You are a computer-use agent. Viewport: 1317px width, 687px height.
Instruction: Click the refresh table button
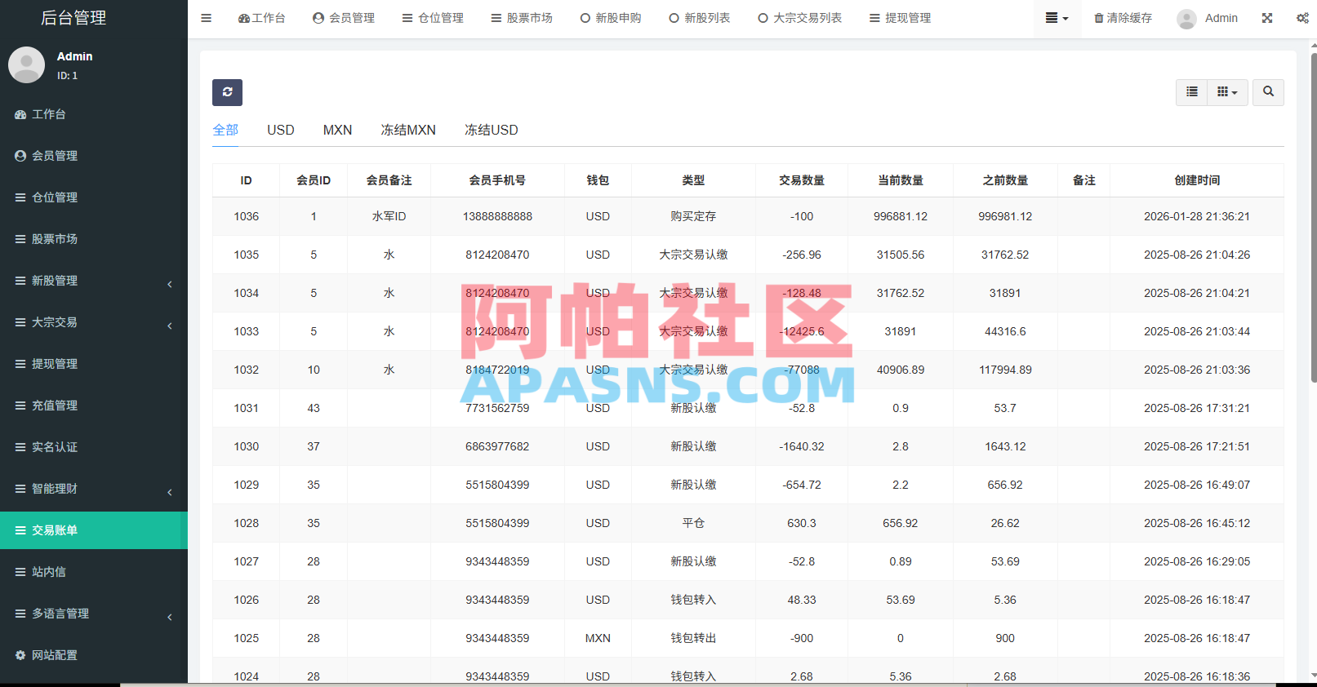227,92
